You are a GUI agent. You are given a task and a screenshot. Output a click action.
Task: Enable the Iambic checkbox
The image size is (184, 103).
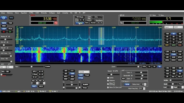(108, 78)
